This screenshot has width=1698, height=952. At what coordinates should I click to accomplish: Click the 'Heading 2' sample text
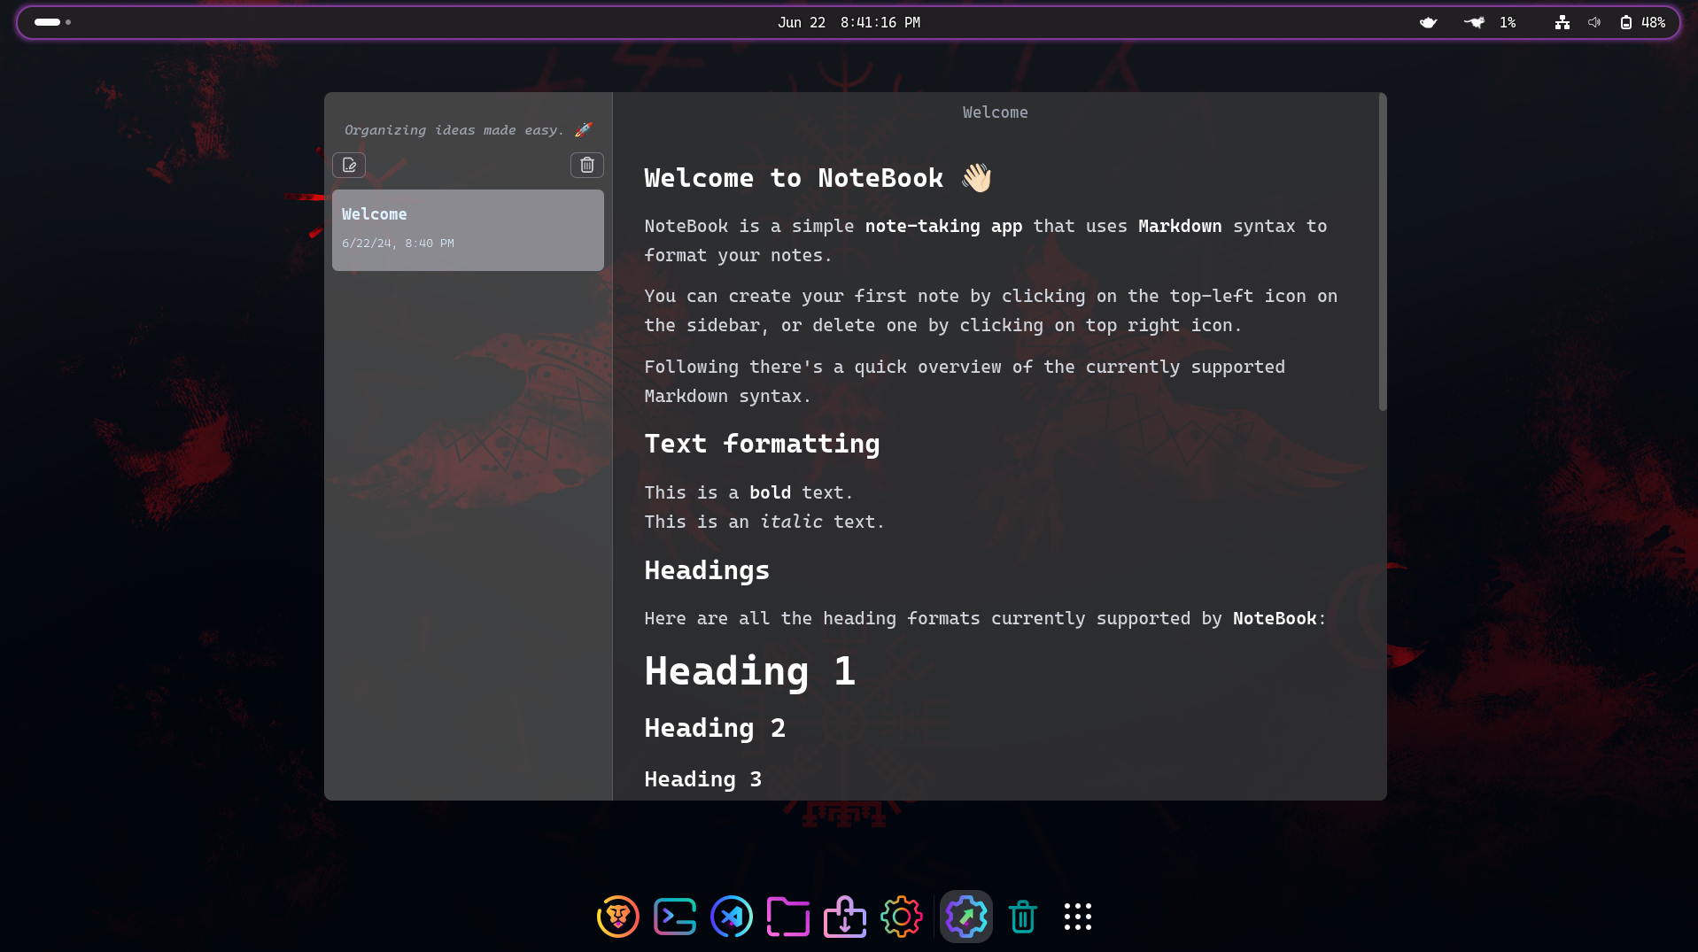(715, 728)
